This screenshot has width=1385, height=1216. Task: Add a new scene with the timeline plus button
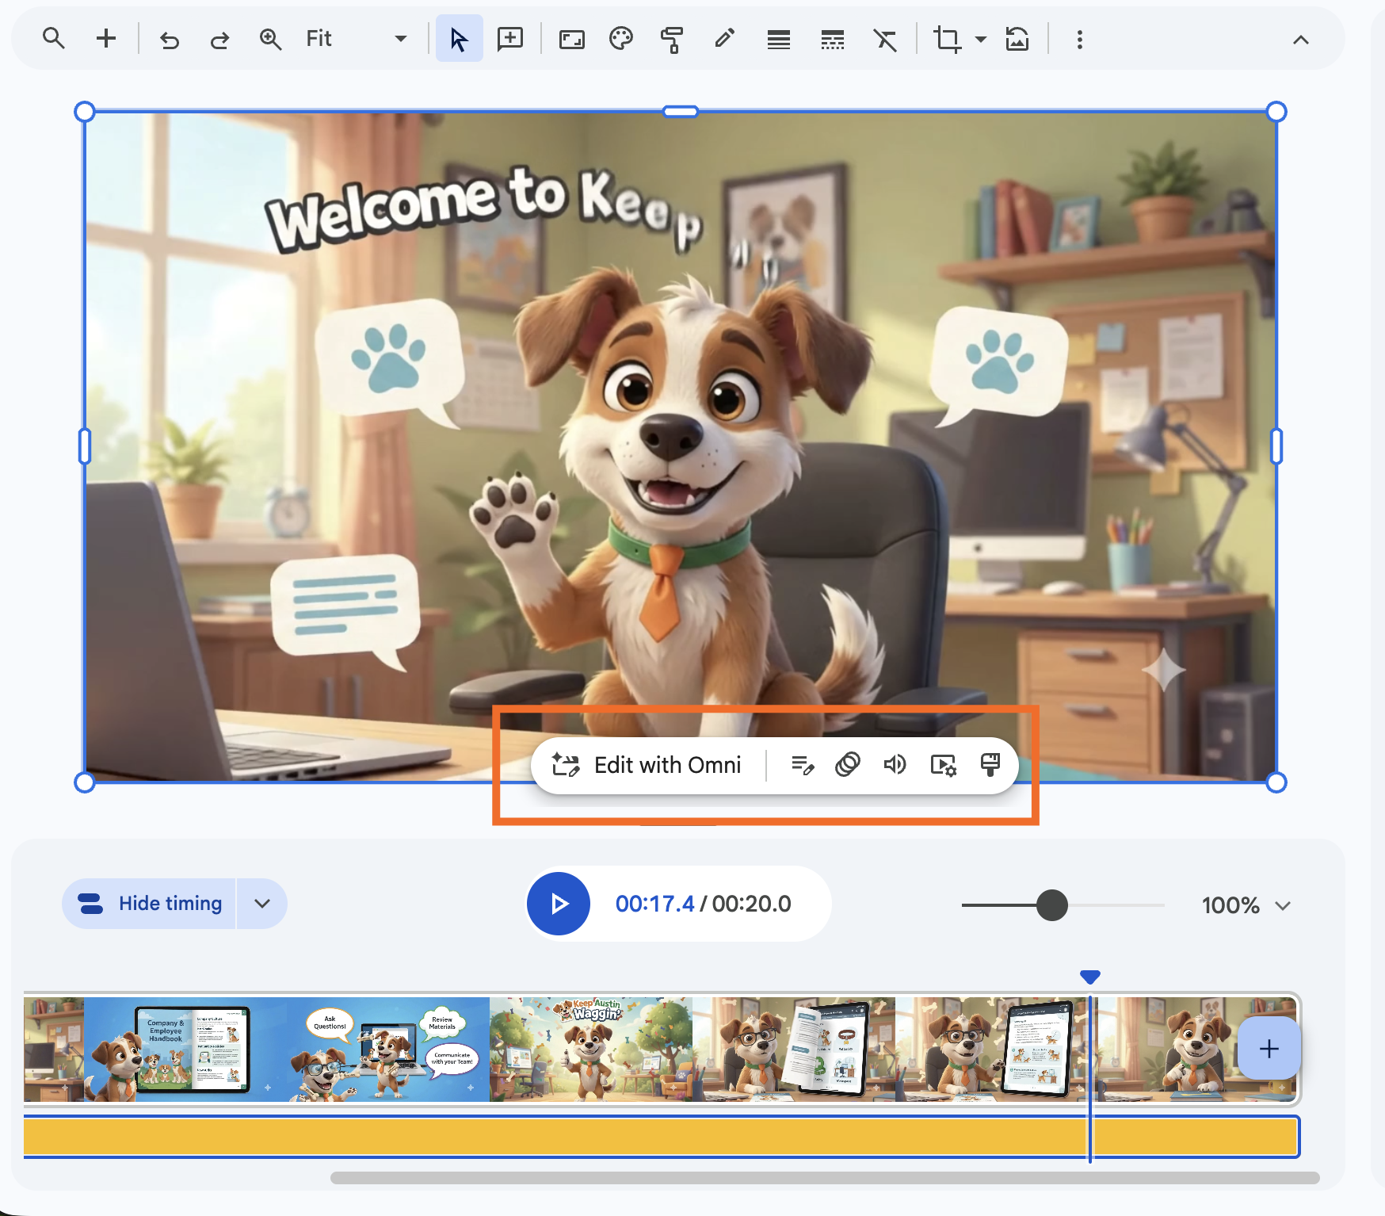tap(1269, 1049)
